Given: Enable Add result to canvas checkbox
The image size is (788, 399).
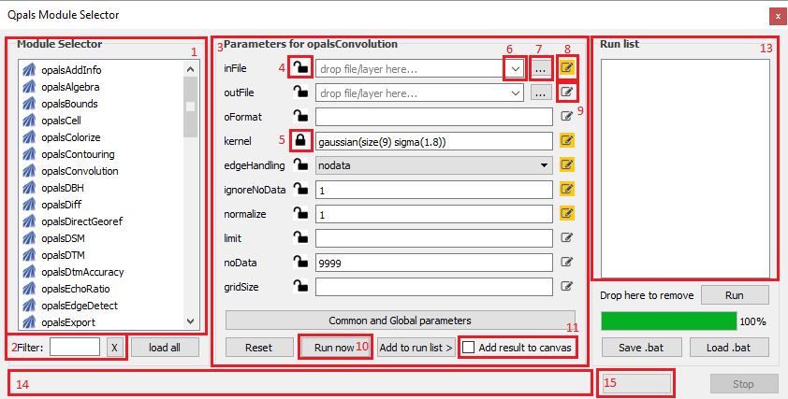Looking at the screenshot, I should [x=469, y=348].
